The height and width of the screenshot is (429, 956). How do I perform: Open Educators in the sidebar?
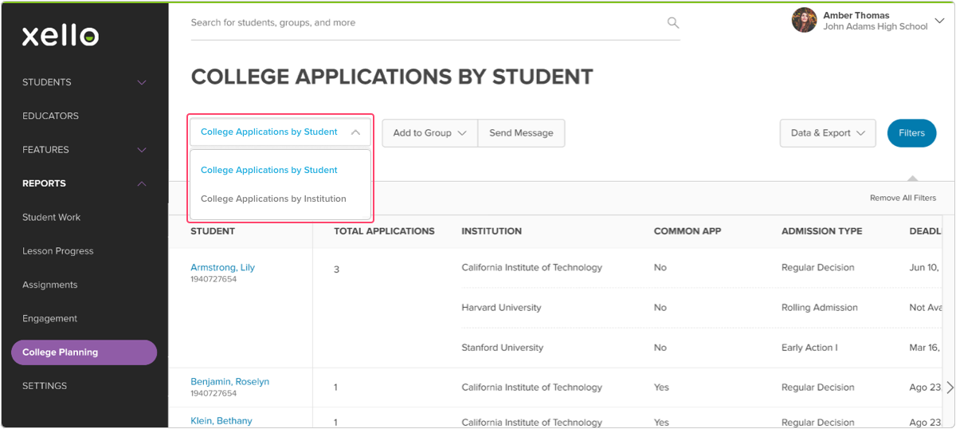click(50, 116)
